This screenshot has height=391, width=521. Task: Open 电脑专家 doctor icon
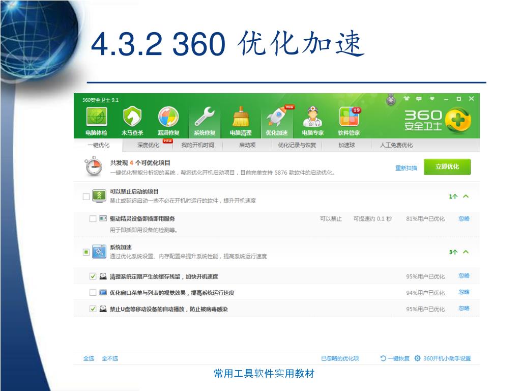313,121
